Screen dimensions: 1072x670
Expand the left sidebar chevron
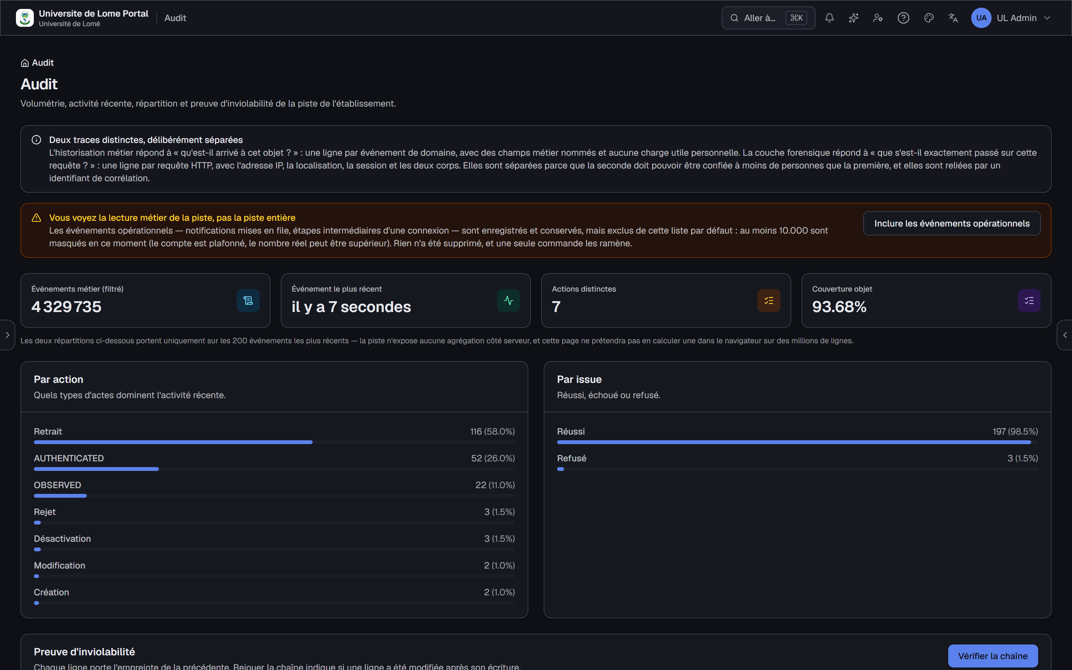[7, 335]
